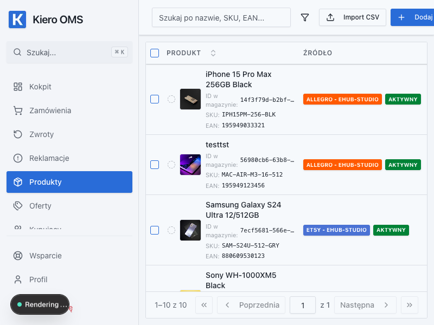The image size is (434, 325).
Task: Click the Produkty box icon
Action: [x=18, y=182]
